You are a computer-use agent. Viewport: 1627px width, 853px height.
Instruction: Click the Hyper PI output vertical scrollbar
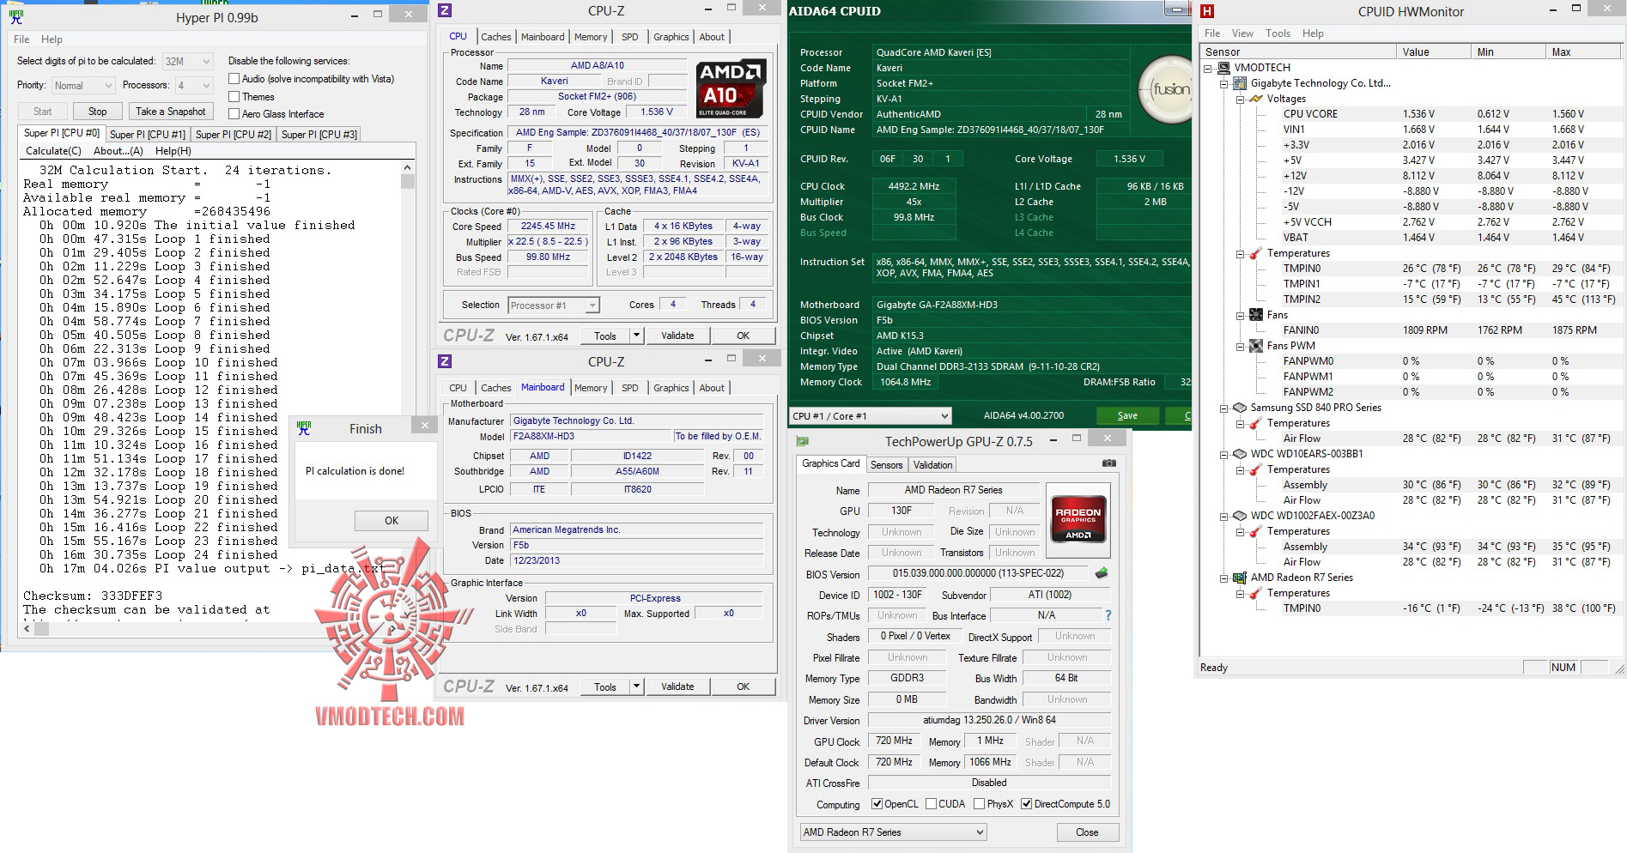coord(408,390)
